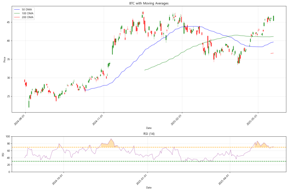Click the 'RSI' y-axis label
The image size is (288, 191).
[3, 154]
